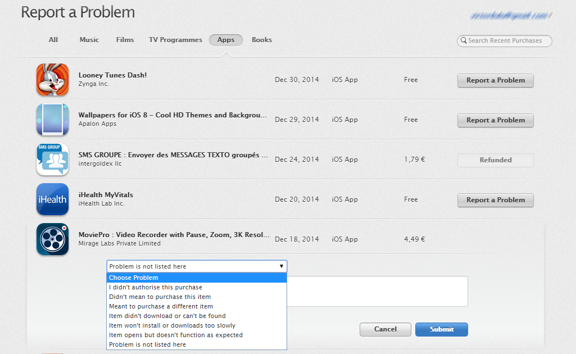Click the 'Report a Problem' page heading

[78, 12]
